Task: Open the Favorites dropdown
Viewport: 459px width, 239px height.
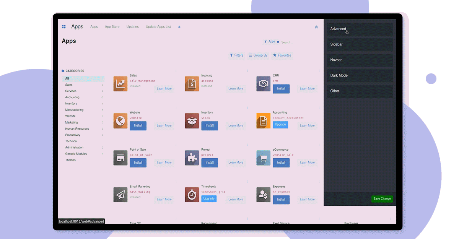Action: tap(282, 55)
